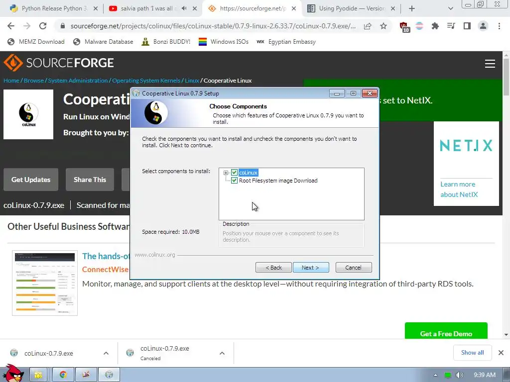Click installer taskbar icon
This screenshot has height=382, width=510.
pyautogui.click(x=109, y=375)
